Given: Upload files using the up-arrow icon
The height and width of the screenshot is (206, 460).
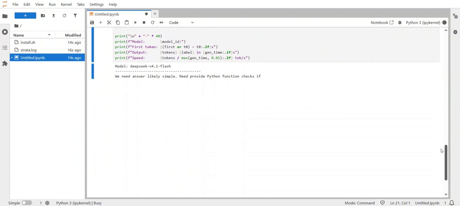Looking at the screenshot, I should pos(54,16).
